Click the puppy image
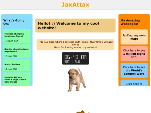This screenshot has height=113, width=151. click(x=77, y=80)
